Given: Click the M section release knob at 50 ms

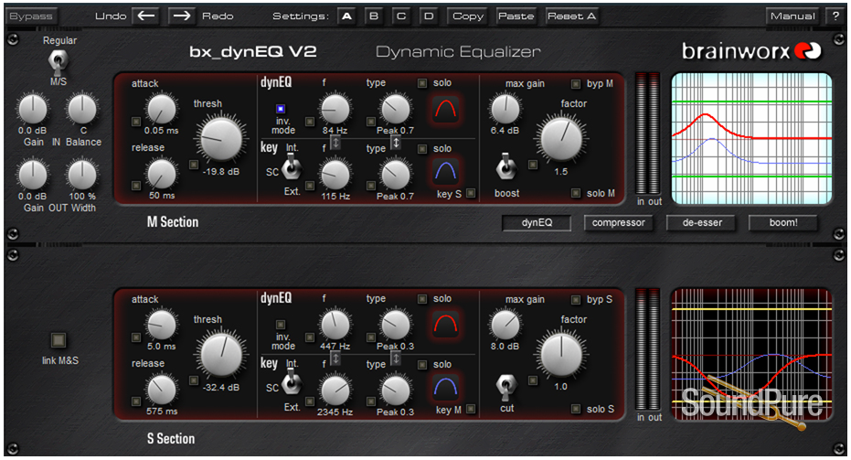Looking at the screenshot, I should coord(162,175).
